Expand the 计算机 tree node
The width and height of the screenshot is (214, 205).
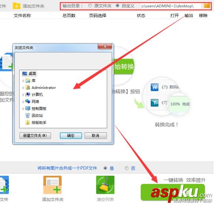click(23, 95)
